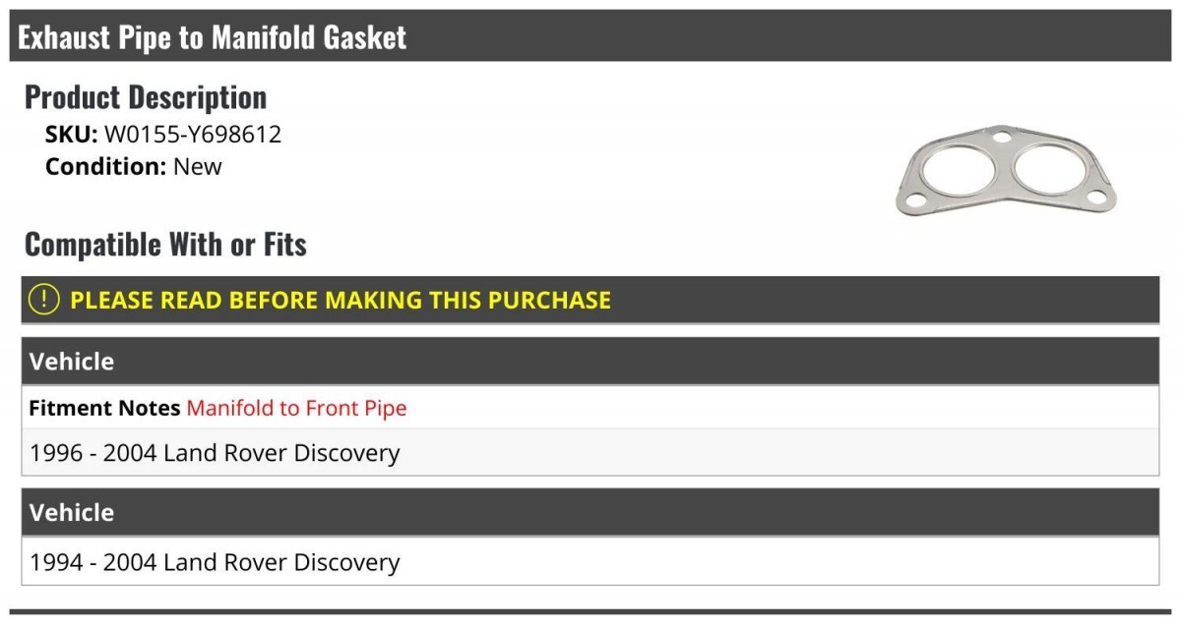Image resolution: width=1181 pixels, height=624 pixels.
Task: Click the word SKU in bold
Action: point(72,135)
